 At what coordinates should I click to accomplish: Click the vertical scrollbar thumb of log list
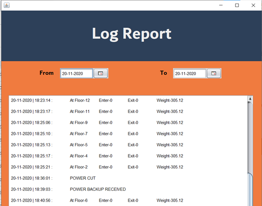pyautogui.click(x=250, y=189)
